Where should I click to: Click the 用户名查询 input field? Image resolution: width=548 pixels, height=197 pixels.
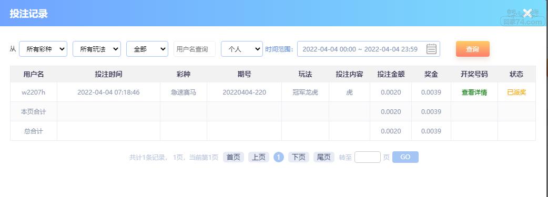click(x=194, y=49)
